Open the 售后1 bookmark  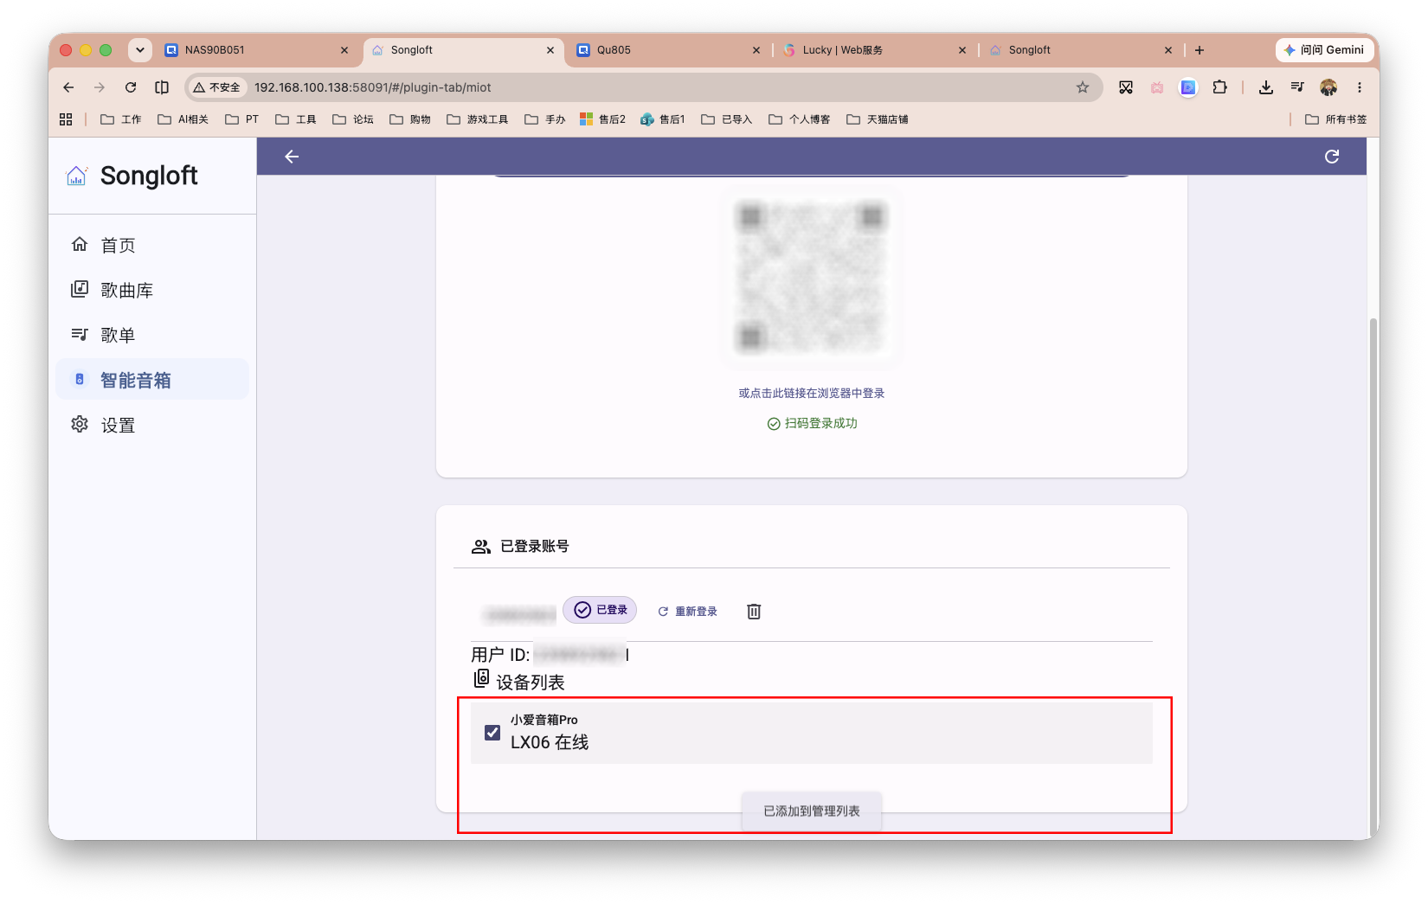point(663,119)
